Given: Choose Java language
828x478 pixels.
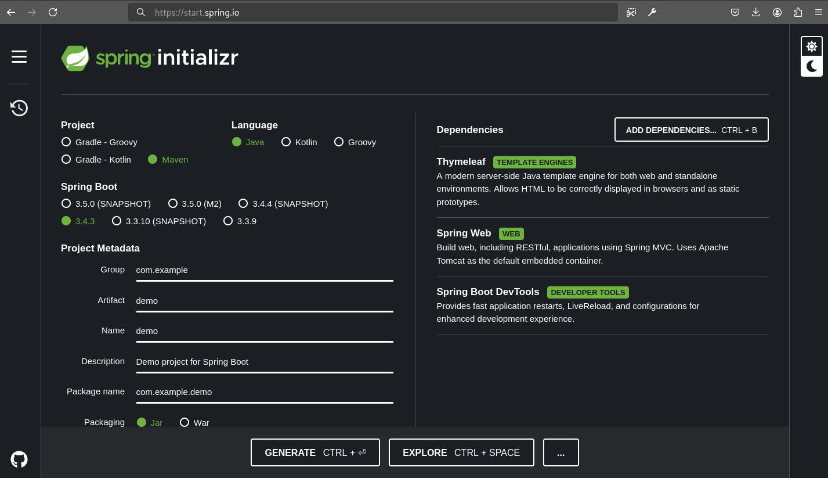Looking at the screenshot, I should pos(248,142).
